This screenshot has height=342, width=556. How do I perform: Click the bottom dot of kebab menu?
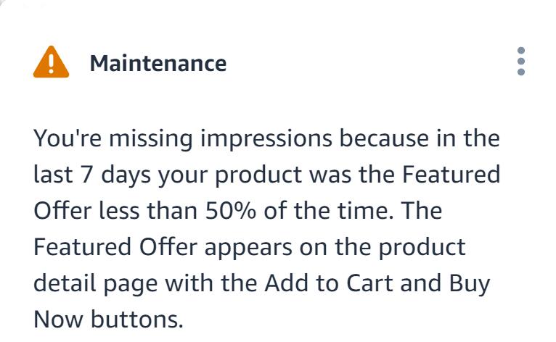(521, 72)
